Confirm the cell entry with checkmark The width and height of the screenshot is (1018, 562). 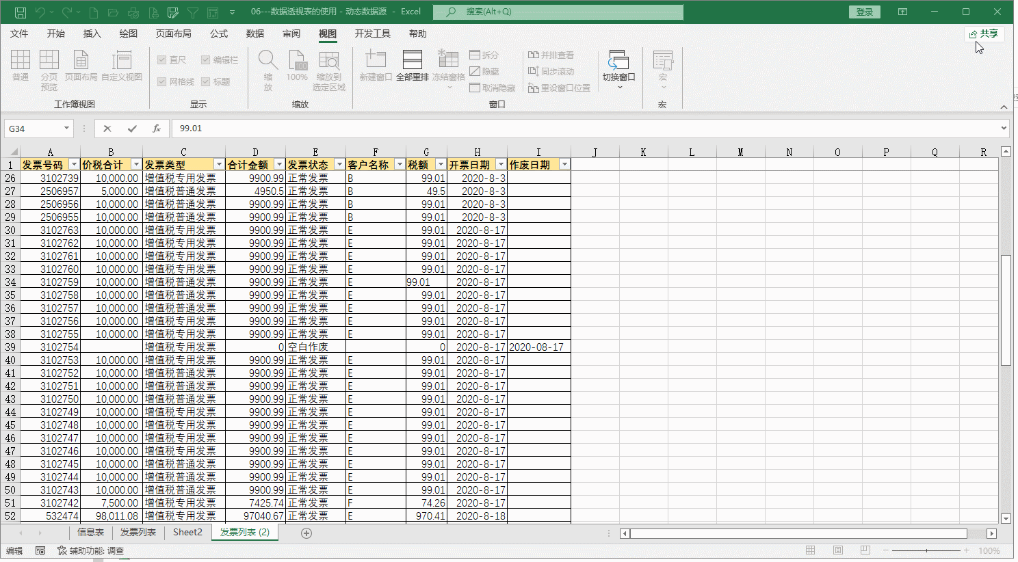click(x=132, y=129)
